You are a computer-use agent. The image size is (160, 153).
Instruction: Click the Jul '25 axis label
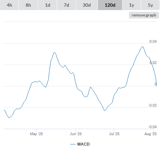coord(114,134)
